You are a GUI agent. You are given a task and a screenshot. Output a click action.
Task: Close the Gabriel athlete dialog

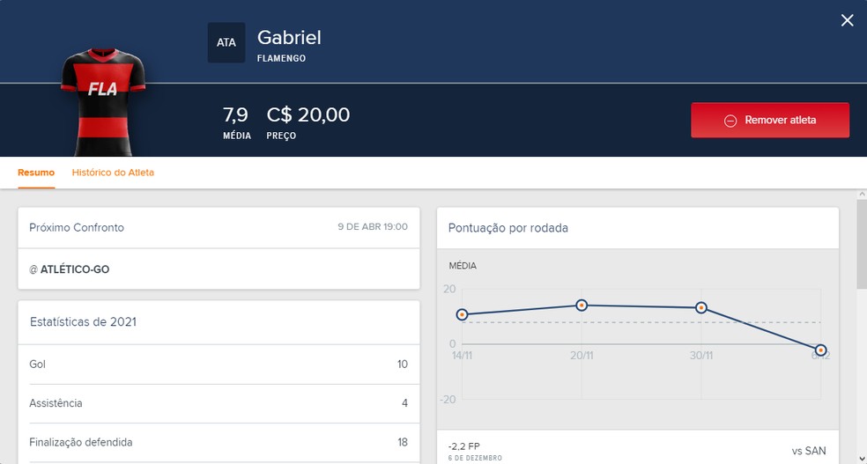click(x=847, y=20)
